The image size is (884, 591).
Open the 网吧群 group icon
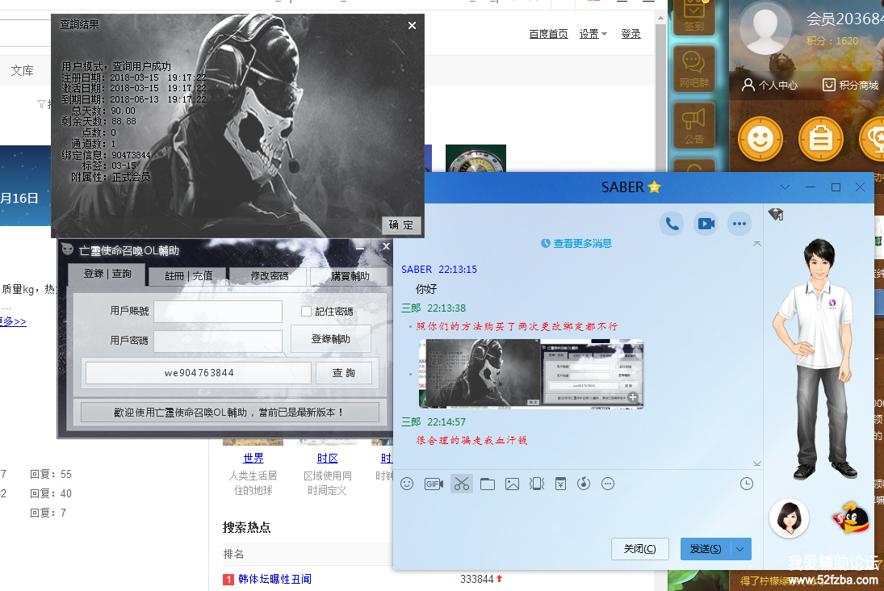(x=694, y=69)
